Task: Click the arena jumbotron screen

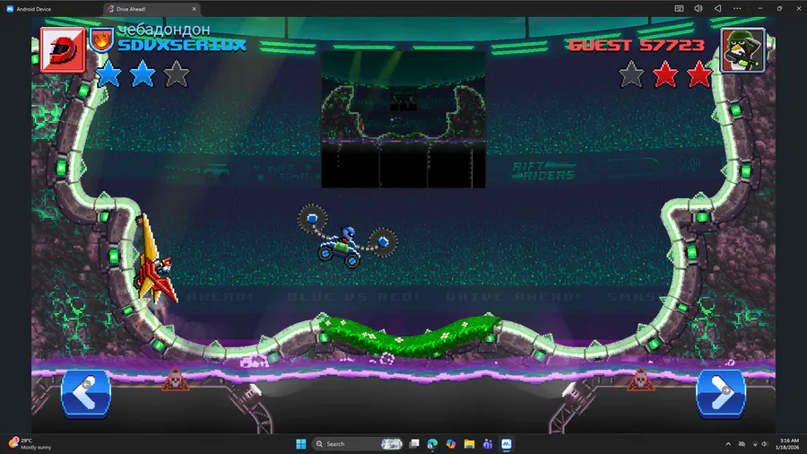Action: click(403, 119)
